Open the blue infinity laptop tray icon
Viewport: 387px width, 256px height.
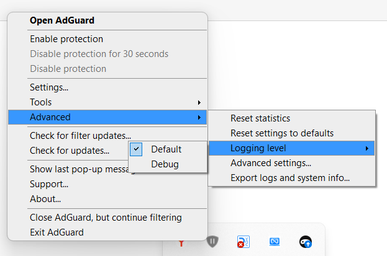(275, 242)
